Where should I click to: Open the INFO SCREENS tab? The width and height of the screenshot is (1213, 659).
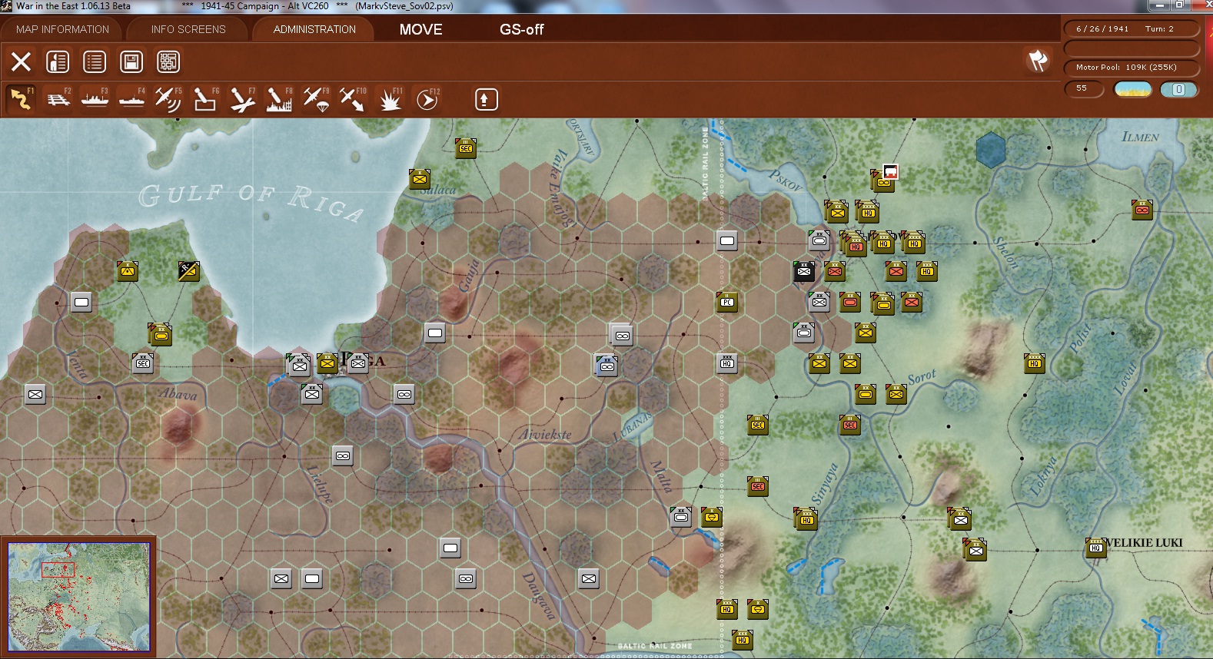(x=188, y=29)
